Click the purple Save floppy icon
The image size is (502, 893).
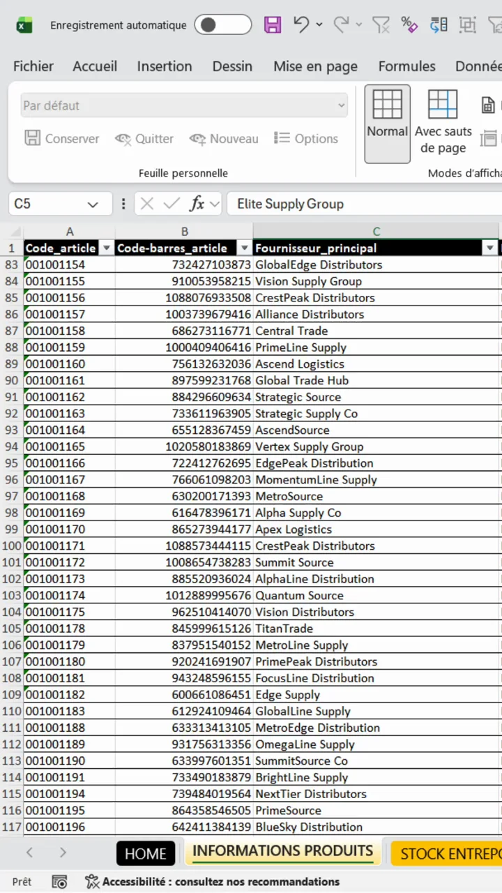(x=273, y=25)
